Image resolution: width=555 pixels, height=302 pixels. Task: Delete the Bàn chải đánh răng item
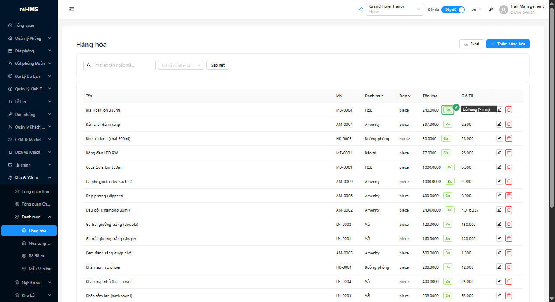(x=509, y=124)
